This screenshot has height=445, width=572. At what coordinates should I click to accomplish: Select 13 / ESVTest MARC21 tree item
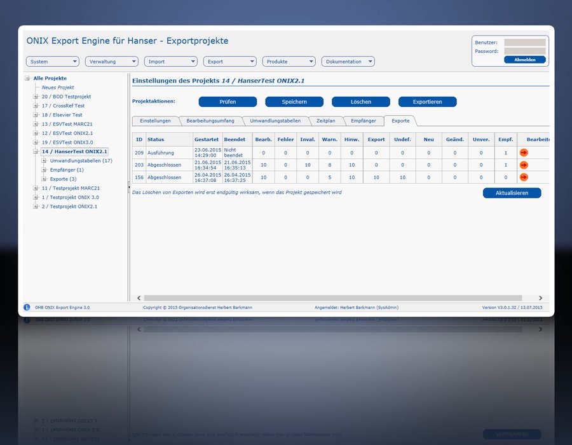pos(67,124)
